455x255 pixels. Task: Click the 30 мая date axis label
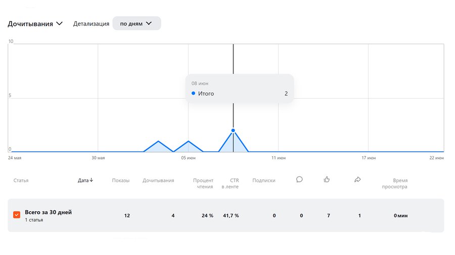pyautogui.click(x=98, y=158)
